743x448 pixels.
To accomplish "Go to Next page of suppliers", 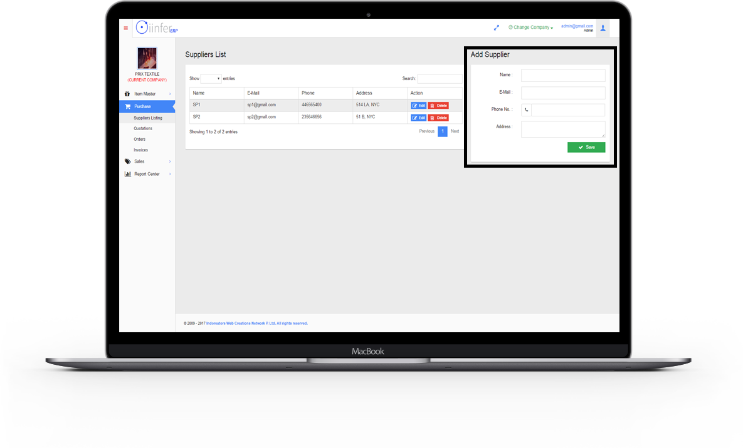I will pyautogui.click(x=455, y=131).
